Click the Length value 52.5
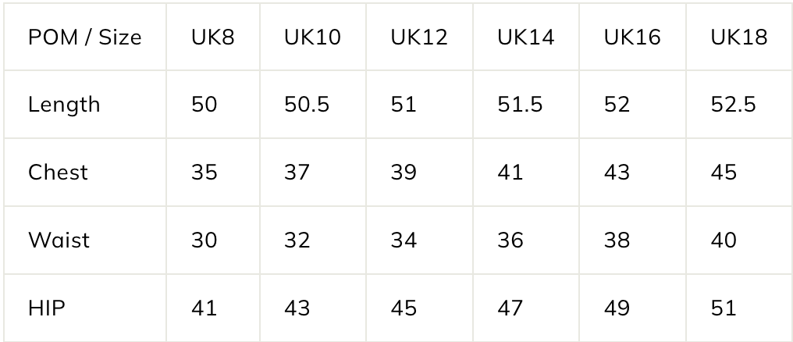This screenshot has height=342, width=793. [x=734, y=105]
